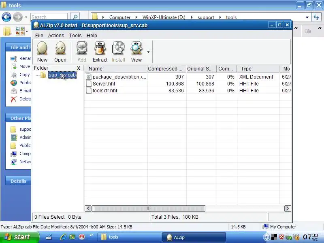The image size is (324, 243).
Task: Click the Network place icon in sidebar
Action: pyautogui.click(x=14, y=162)
